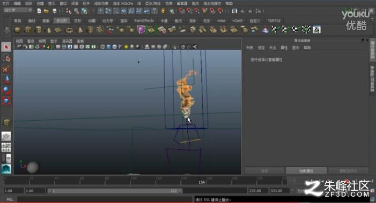Click the 加载属性 button
Screen dimensions: 376x203
[x=306, y=171]
